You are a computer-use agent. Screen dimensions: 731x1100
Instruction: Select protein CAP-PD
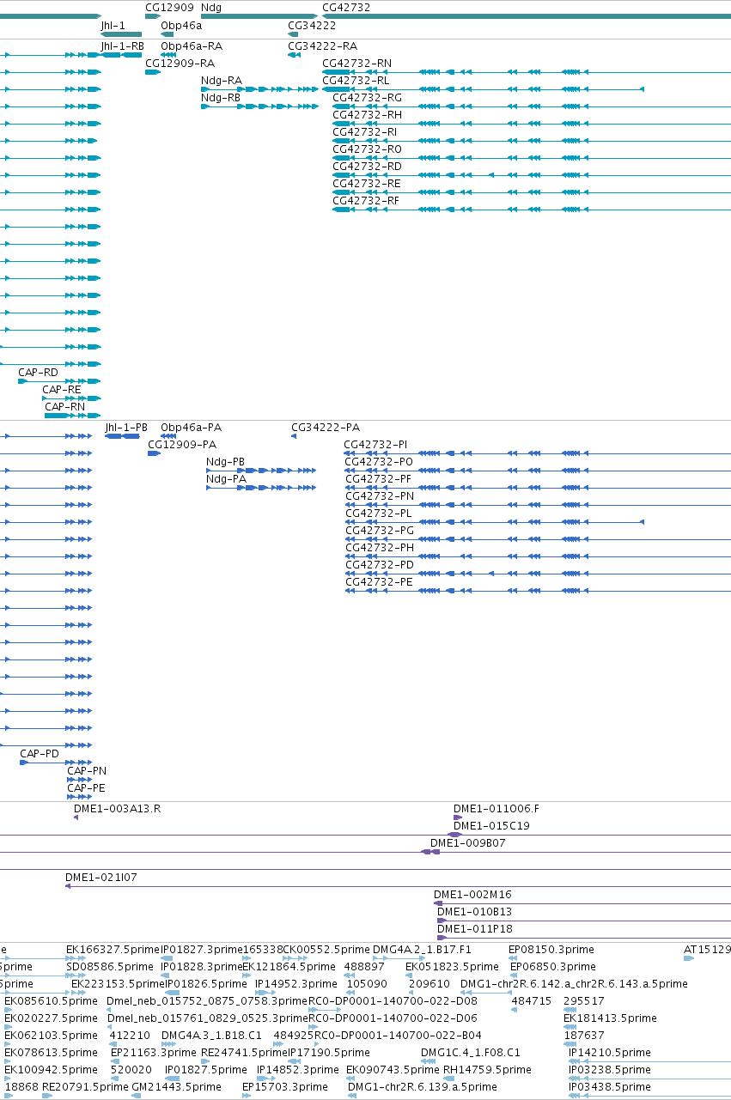pyautogui.click(x=40, y=753)
